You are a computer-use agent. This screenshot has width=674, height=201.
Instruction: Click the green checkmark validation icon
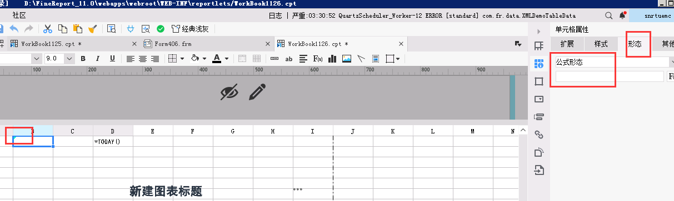[x=161, y=28]
